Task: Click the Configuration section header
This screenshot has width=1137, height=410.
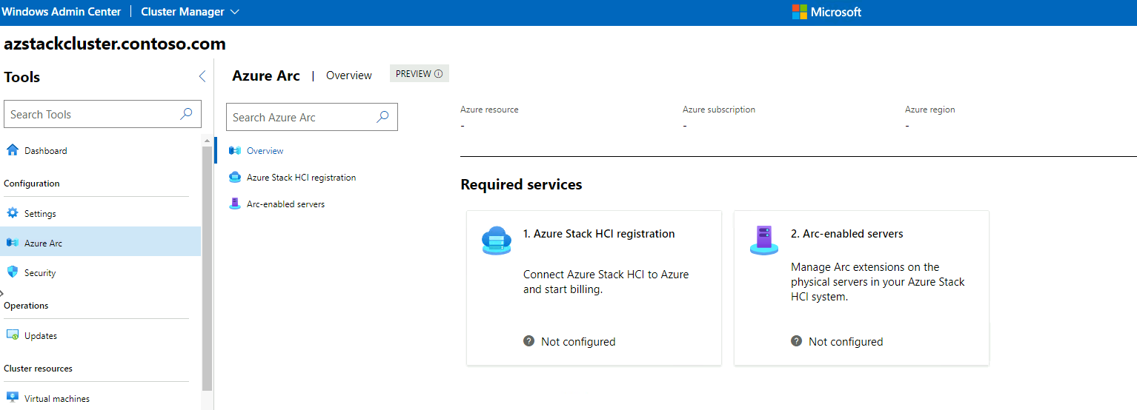Action: click(32, 184)
